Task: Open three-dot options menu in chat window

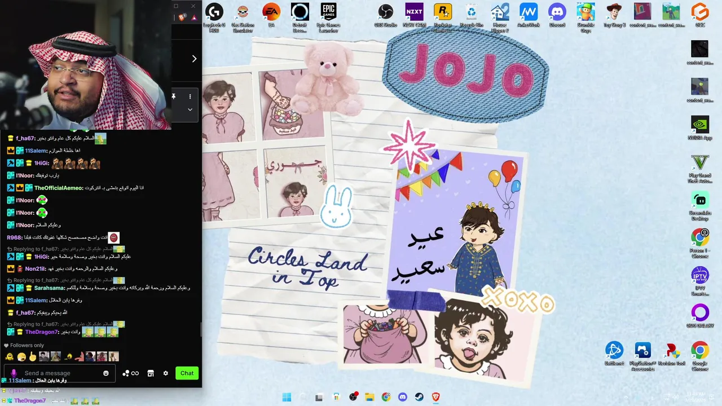Action: tap(190, 96)
